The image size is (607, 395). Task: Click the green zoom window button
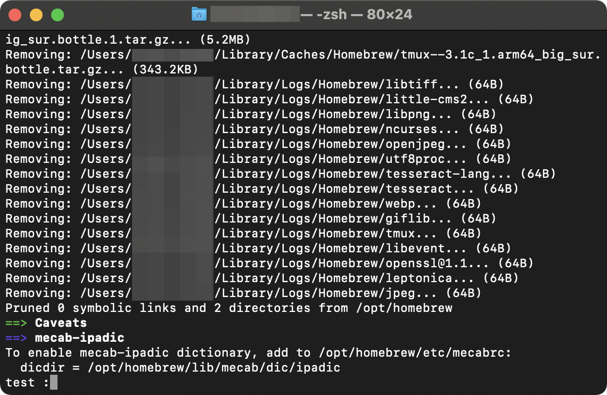coord(58,15)
